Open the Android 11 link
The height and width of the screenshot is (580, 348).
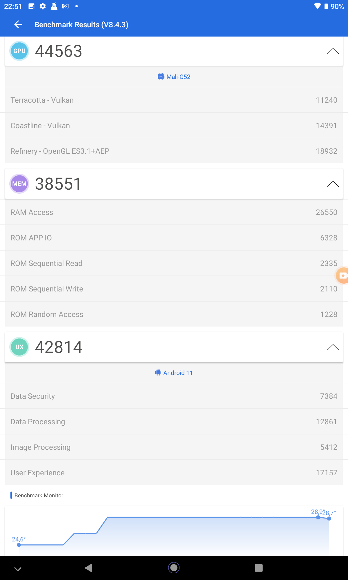[x=174, y=373]
